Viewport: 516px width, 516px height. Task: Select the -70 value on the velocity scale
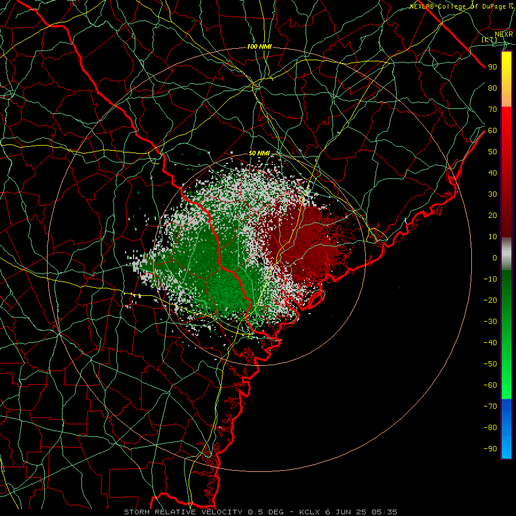pos(490,406)
